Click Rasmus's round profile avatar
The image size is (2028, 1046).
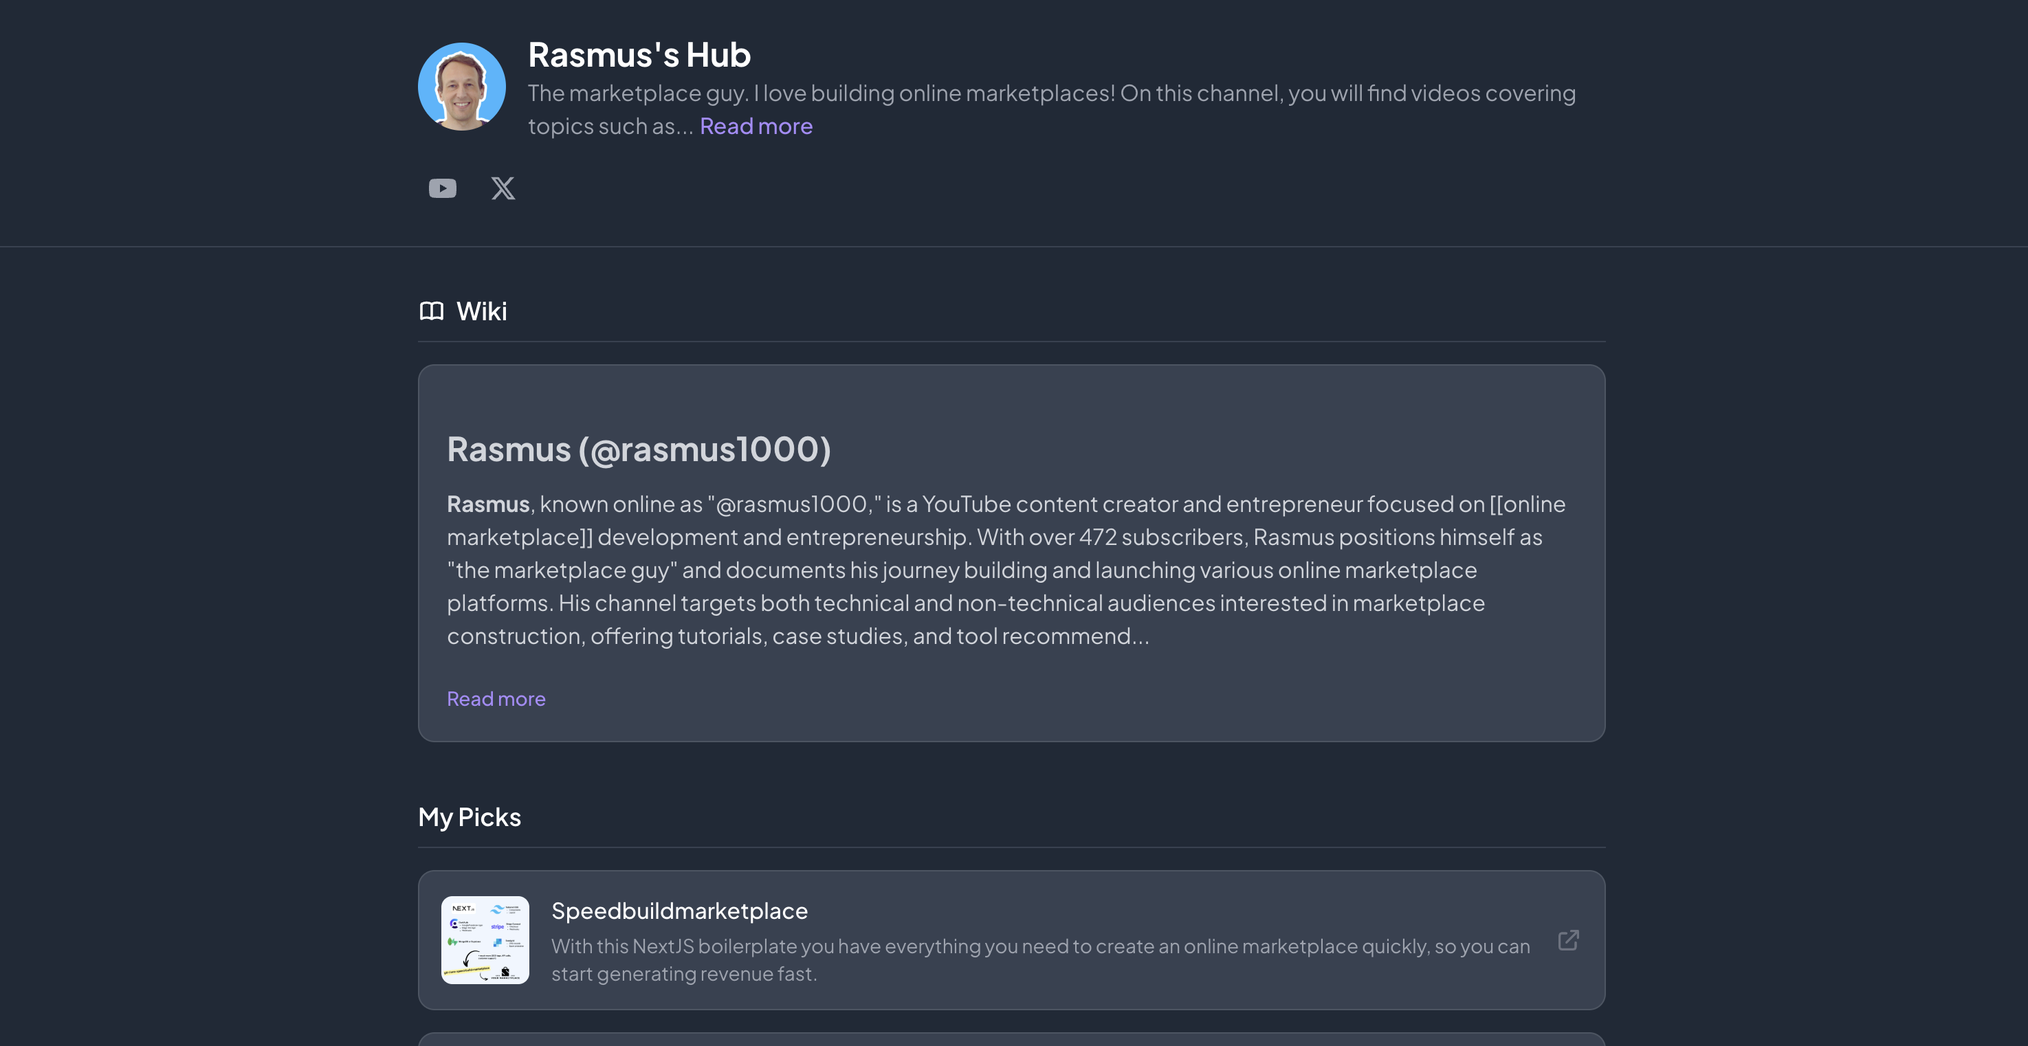tap(462, 87)
